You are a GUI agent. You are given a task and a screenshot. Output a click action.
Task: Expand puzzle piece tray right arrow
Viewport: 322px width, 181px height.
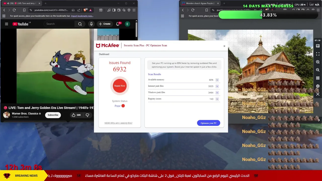point(319,120)
